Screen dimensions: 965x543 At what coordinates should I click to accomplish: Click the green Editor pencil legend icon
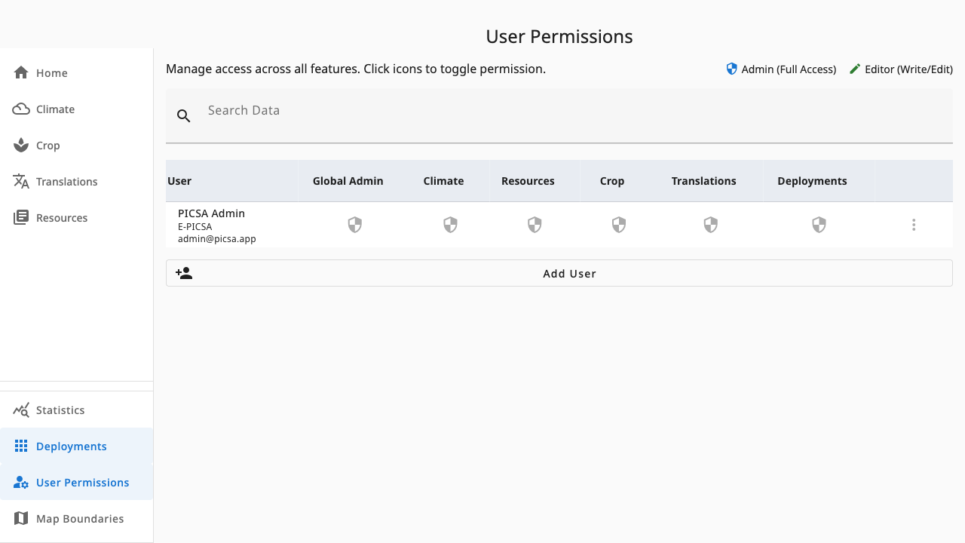coord(855,69)
